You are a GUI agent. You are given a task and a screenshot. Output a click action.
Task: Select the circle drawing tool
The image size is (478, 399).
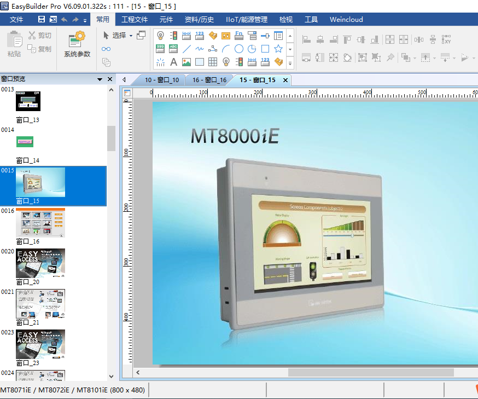coord(239,49)
